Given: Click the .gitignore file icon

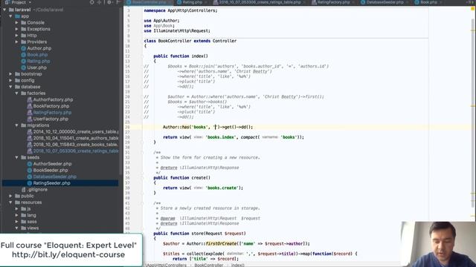Looking at the screenshot, I should click(x=23, y=190).
